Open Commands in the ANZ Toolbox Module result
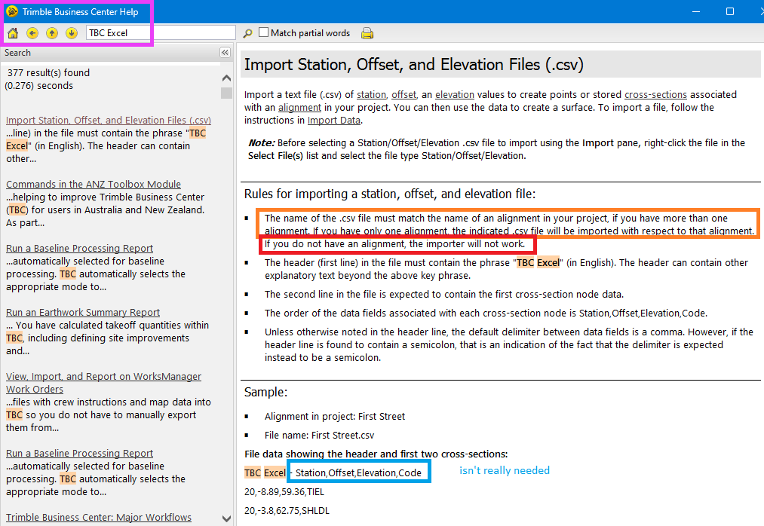This screenshot has height=526, width=764. (x=94, y=184)
